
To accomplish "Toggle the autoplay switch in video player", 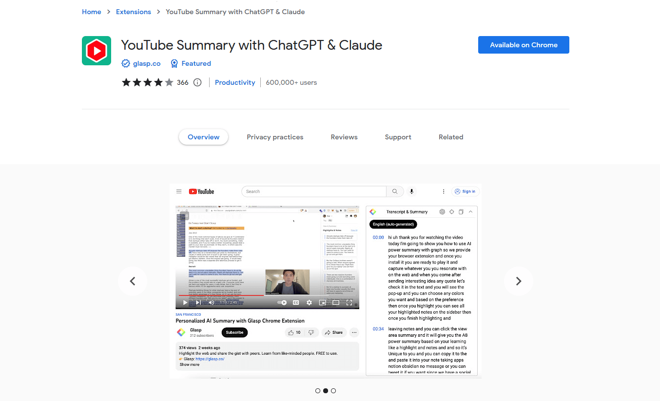I will coord(282,303).
